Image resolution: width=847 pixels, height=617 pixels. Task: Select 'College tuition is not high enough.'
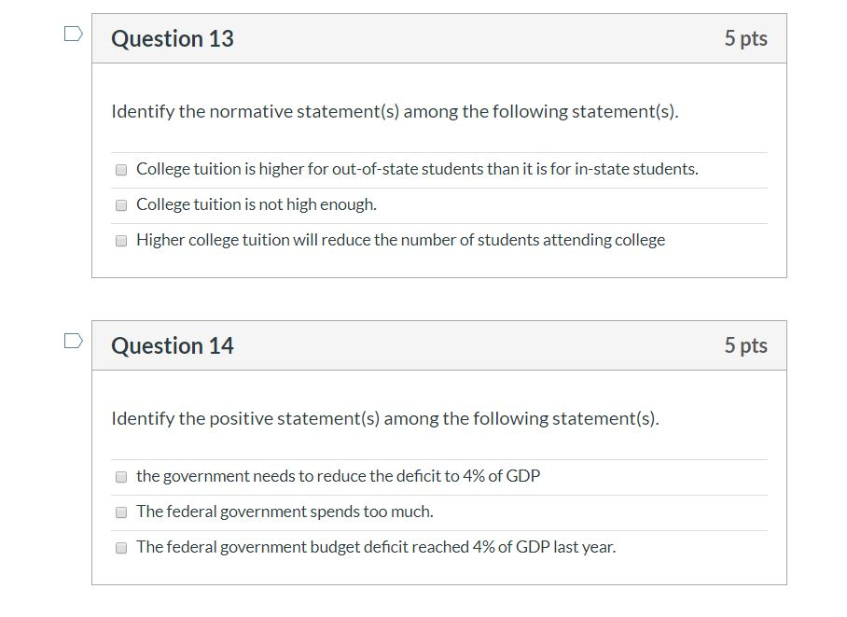(119, 203)
